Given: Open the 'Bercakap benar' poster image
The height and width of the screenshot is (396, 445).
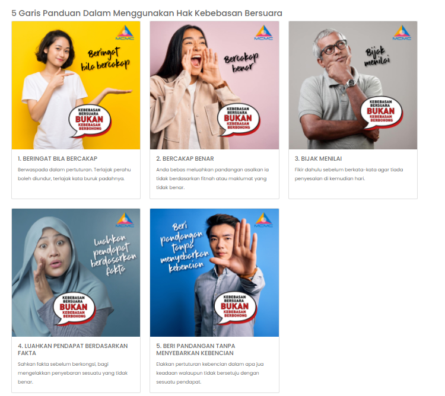Looking at the screenshot, I should point(214,85).
